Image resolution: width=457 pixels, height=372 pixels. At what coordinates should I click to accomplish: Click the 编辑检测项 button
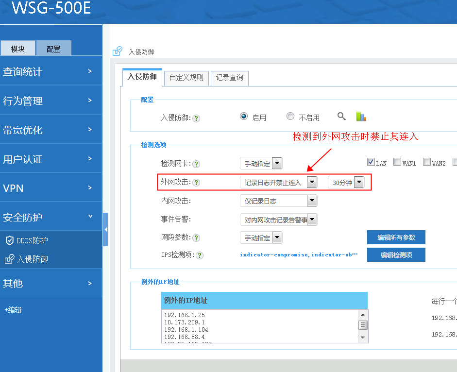click(x=396, y=255)
